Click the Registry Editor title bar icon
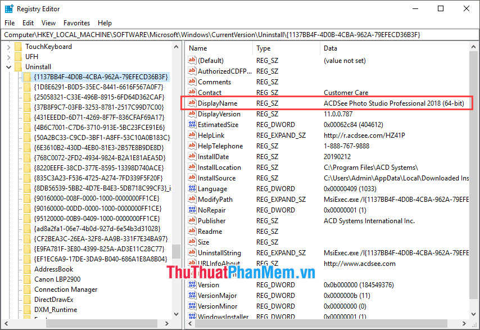This screenshot has width=480, height=330. pos(8,8)
